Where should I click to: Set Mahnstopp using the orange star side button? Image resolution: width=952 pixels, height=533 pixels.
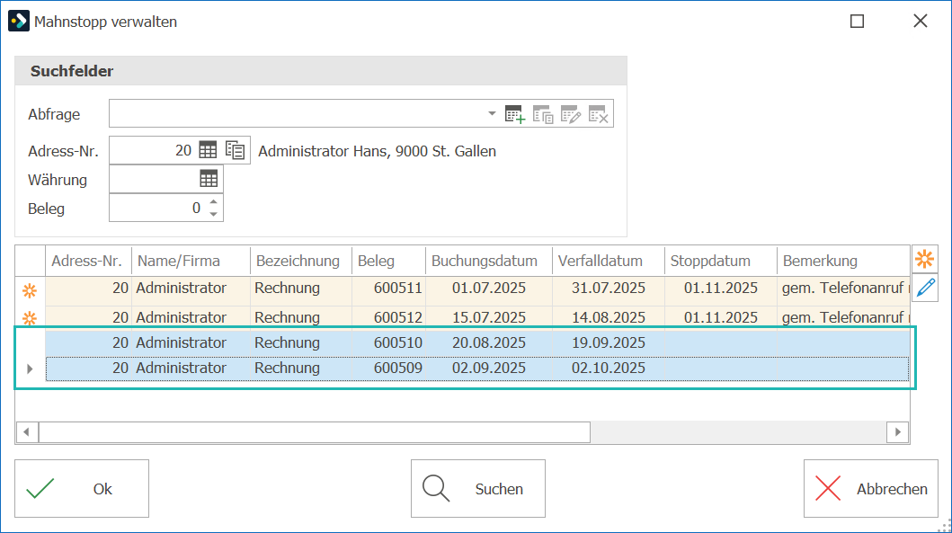coord(925,259)
